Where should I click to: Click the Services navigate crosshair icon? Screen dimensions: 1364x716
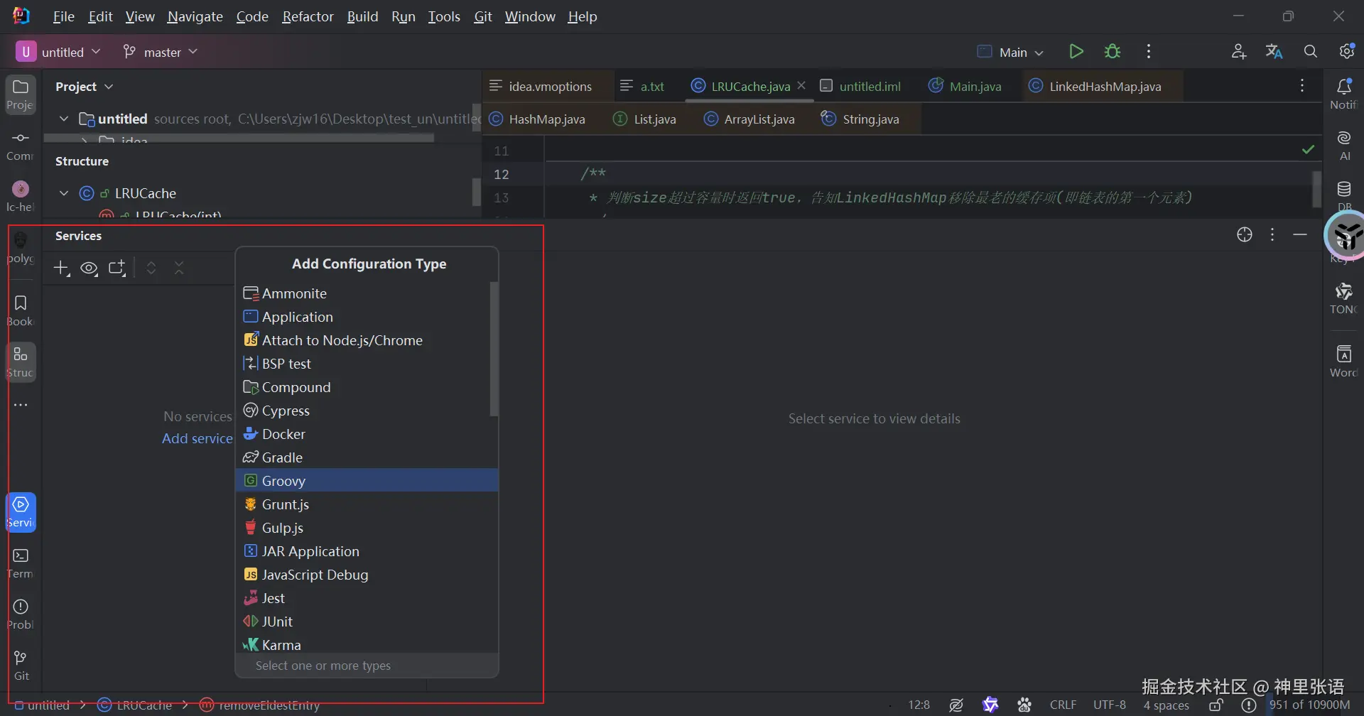click(x=1245, y=235)
